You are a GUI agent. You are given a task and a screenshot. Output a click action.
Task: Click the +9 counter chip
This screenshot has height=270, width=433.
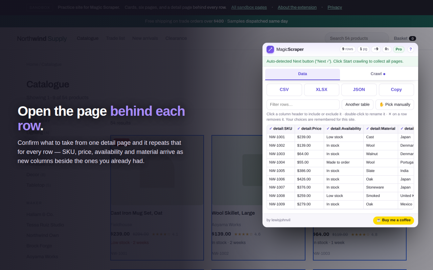pyautogui.click(x=376, y=49)
